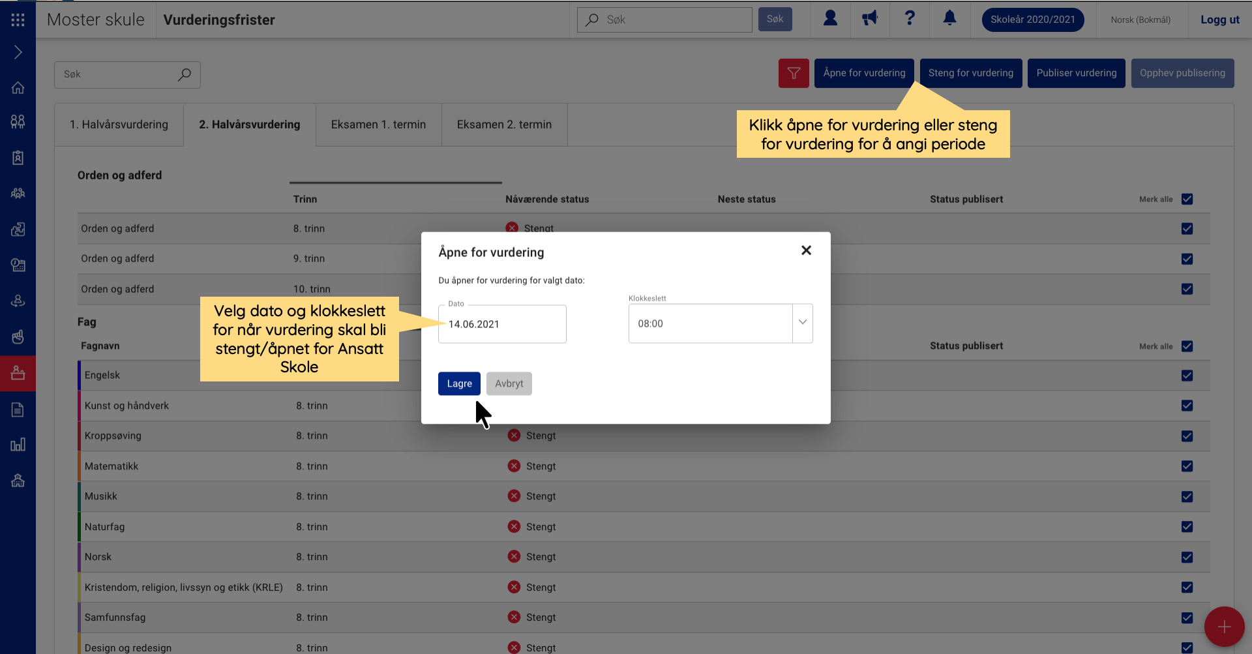This screenshot has height=654, width=1252.
Task: Open the question mark help icon
Action: (910, 18)
